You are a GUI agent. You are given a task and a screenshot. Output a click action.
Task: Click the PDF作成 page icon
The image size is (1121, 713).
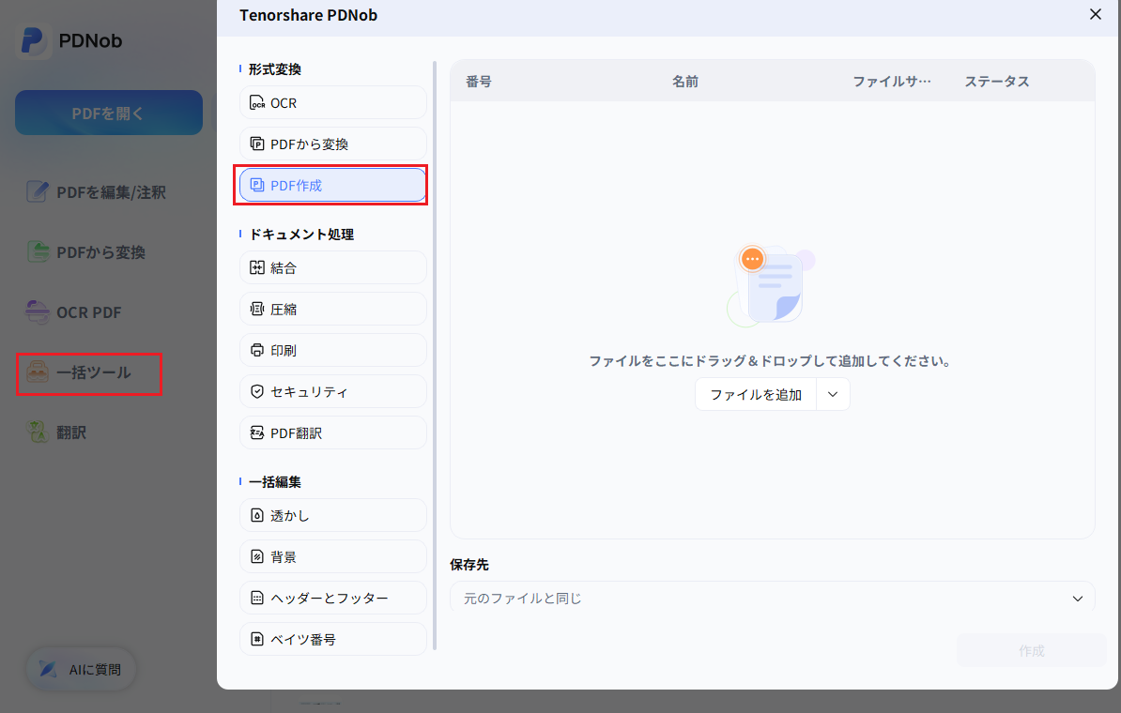point(256,185)
